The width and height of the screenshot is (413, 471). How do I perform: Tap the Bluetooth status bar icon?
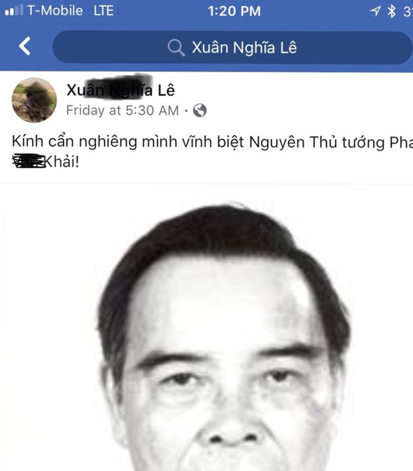coord(391,11)
